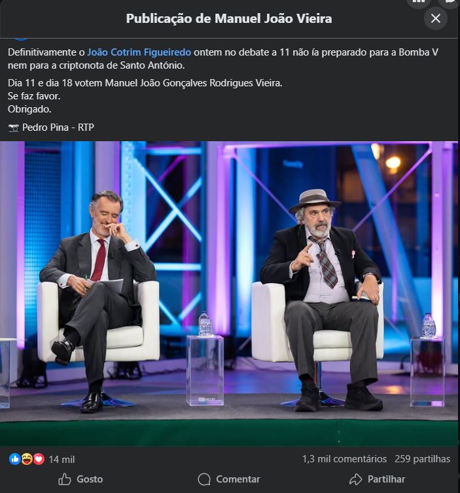Click the Gosto thumbs-up outline icon
Viewport: 460px width, 493px height.
pos(65,479)
